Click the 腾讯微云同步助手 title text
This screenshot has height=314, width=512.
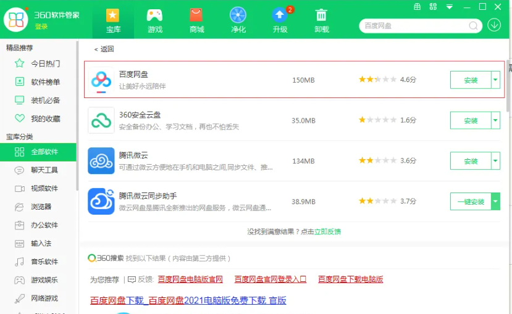148,196
